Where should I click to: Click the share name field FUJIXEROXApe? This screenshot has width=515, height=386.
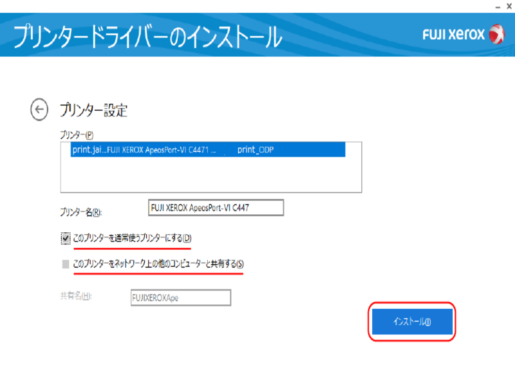click(x=181, y=298)
